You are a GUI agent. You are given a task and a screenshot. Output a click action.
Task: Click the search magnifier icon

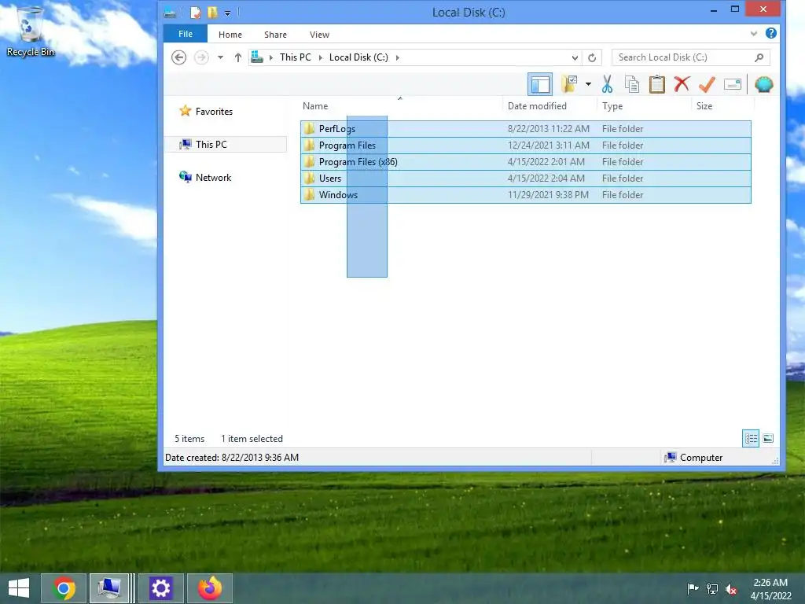pyautogui.click(x=759, y=57)
